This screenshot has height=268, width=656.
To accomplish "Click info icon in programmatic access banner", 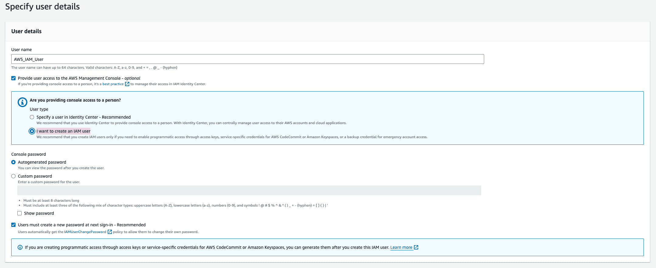I will 20,247.
